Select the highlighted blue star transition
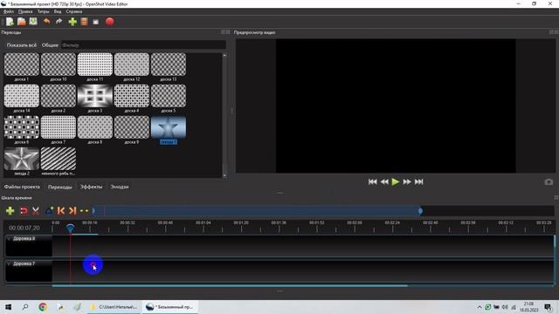This screenshot has height=314, width=559. [x=169, y=127]
